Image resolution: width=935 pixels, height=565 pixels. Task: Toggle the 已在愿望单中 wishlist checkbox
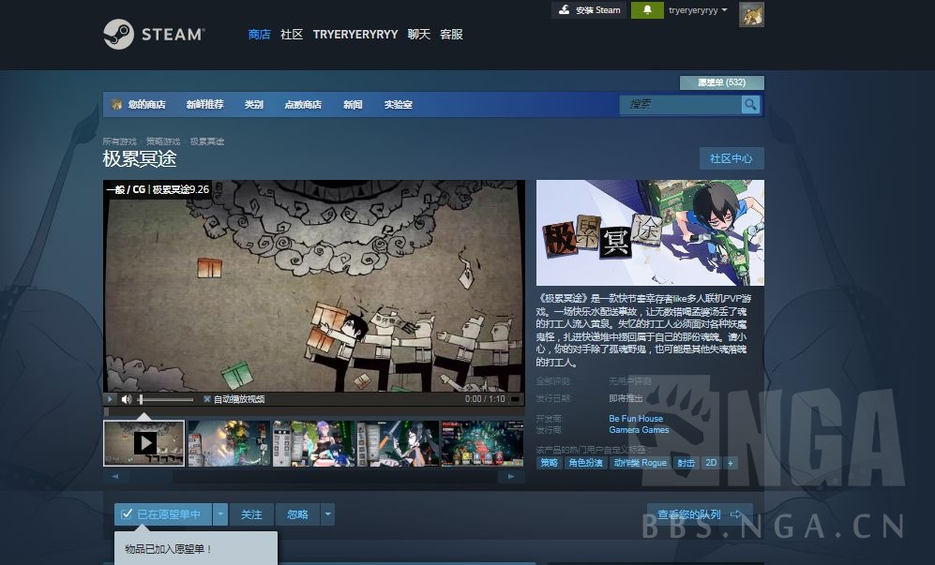[x=127, y=513]
